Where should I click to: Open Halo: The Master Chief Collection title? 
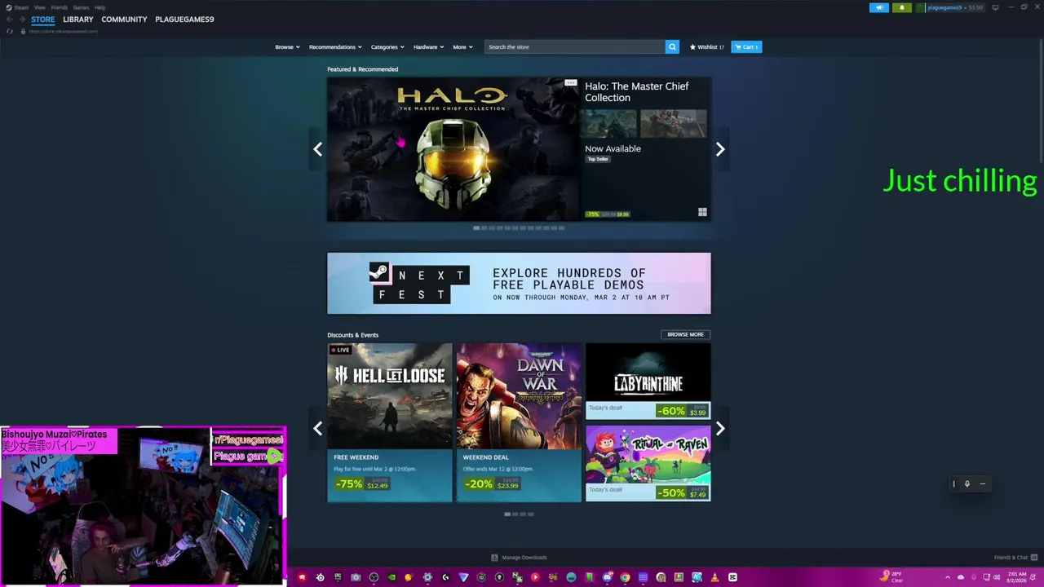tap(636, 92)
